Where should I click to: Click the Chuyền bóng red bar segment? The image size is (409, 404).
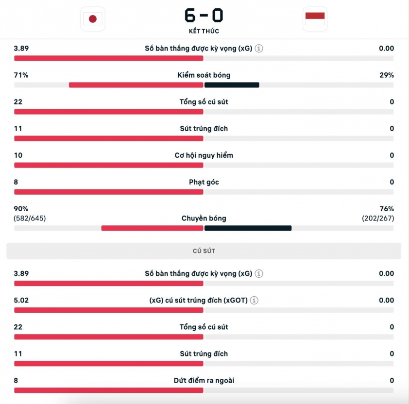point(153,228)
